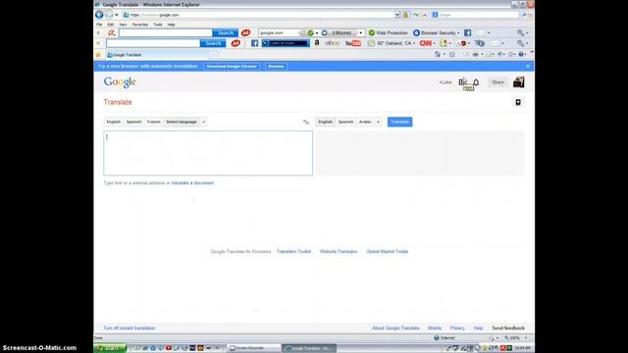This screenshot has width=628, height=353.
Task: Click the address bar lock icon
Action: (x=405, y=15)
